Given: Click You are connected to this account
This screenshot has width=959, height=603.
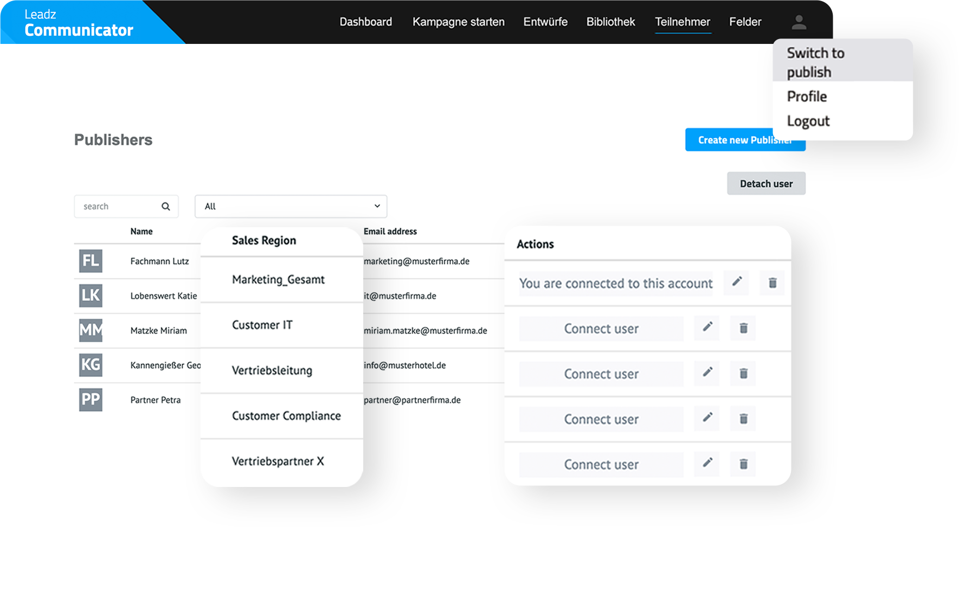Looking at the screenshot, I should click(616, 284).
